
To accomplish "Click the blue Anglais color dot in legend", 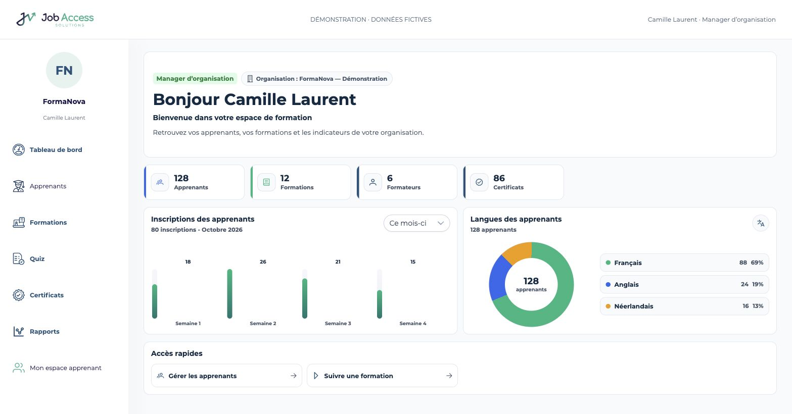I will pyautogui.click(x=608, y=284).
